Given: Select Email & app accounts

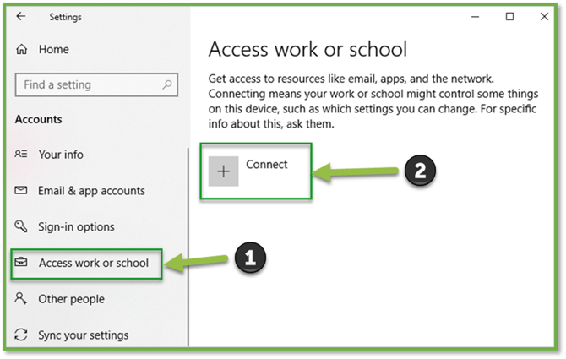Looking at the screenshot, I should click(91, 191).
